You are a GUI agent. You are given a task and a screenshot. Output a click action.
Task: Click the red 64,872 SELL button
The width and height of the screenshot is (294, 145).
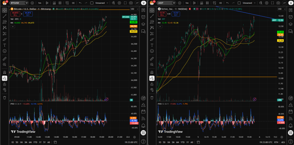coord(15,14)
